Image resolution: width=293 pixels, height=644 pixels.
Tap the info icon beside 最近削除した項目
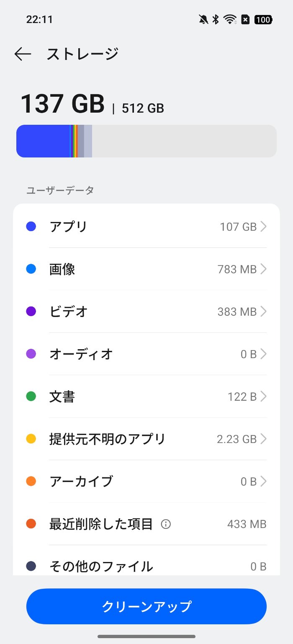166,524
